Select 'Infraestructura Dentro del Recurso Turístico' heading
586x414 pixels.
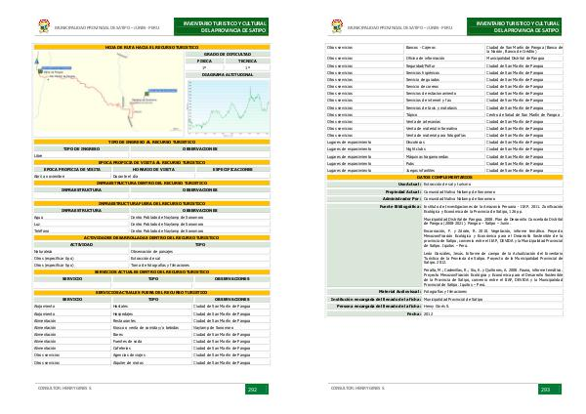[x=151, y=184]
